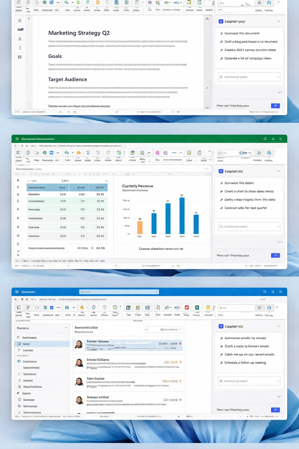
Task: Click the red flag icon on Emma Williams' email
Action: (x=180, y=362)
